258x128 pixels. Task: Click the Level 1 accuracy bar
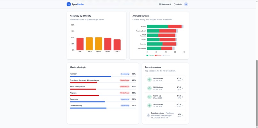click(80, 44)
